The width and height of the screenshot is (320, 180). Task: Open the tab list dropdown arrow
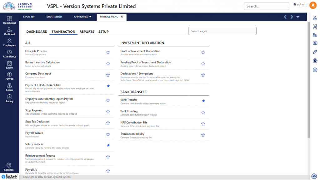pyautogui.click(x=298, y=17)
